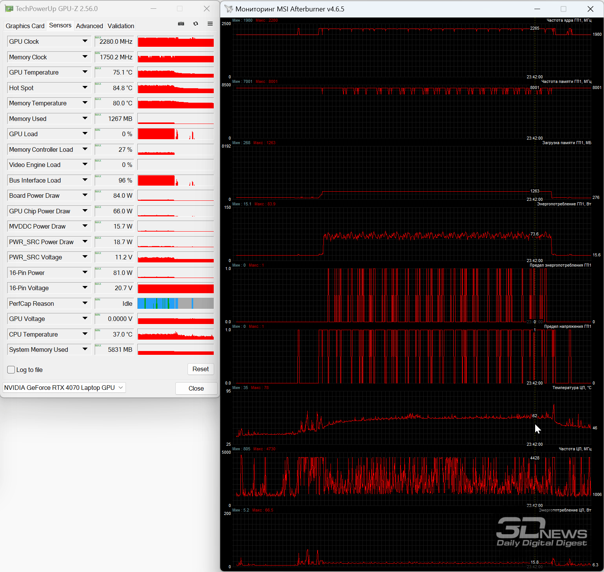Click the GPU-Z refresh icon
Image resolution: width=604 pixels, height=572 pixels.
click(x=196, y=24)
